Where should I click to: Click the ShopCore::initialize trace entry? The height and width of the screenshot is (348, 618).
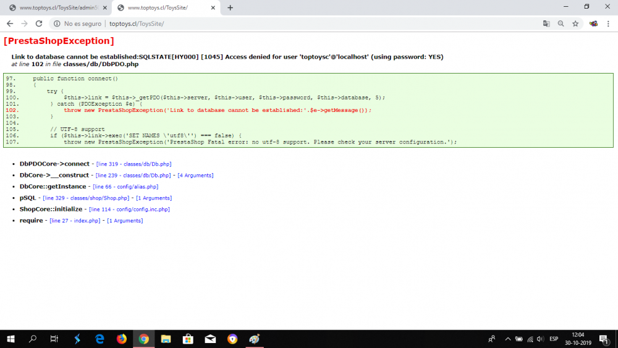click(51, 210)
